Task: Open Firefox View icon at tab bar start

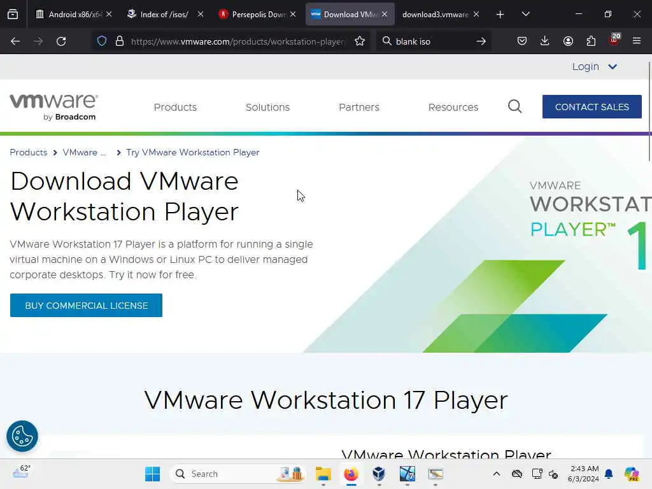Action: tap(13, 15)
